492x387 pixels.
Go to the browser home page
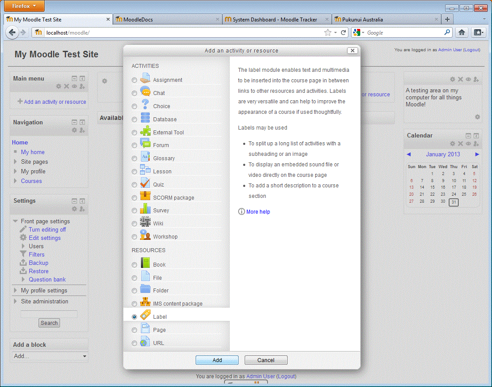(x=461, y=32)
